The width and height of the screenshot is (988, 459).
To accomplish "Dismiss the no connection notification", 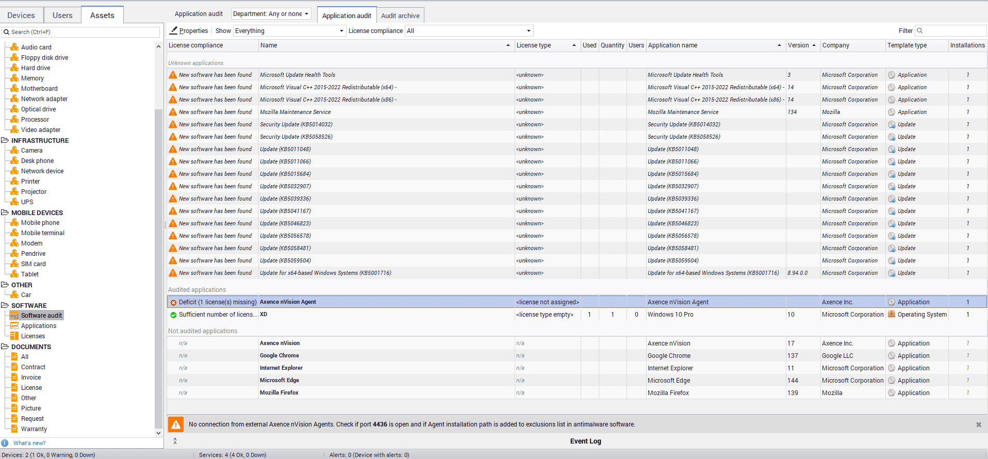I will pyautogui.click(x=978, y=424).
